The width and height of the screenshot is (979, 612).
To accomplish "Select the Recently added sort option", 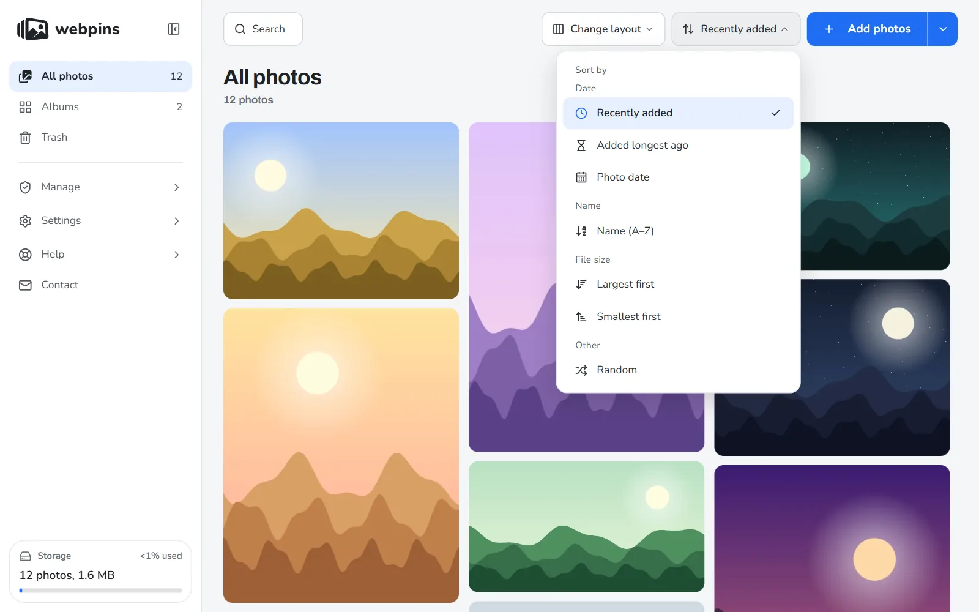I will (x=678, y=113).
